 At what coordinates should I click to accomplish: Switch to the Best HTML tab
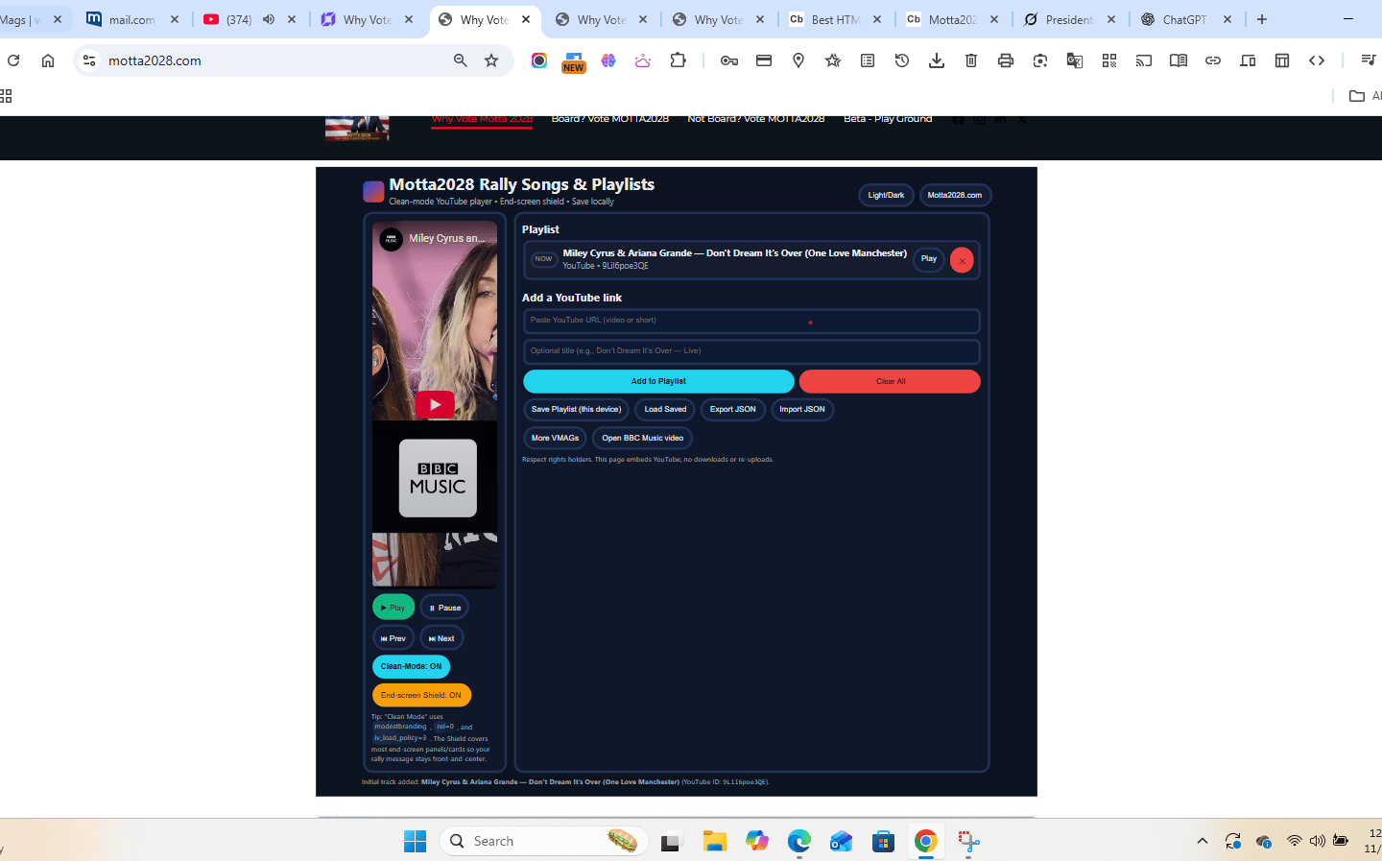pos(835,19)
